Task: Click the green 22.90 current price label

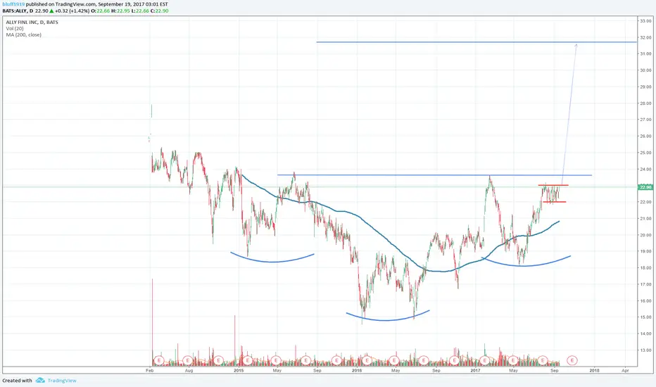Action: [x=645, y=187]
